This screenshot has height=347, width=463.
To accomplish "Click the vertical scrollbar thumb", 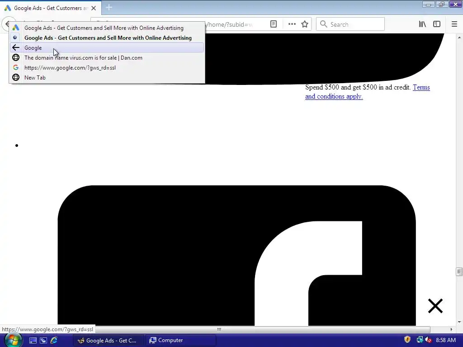I will (x=459, y=272).
